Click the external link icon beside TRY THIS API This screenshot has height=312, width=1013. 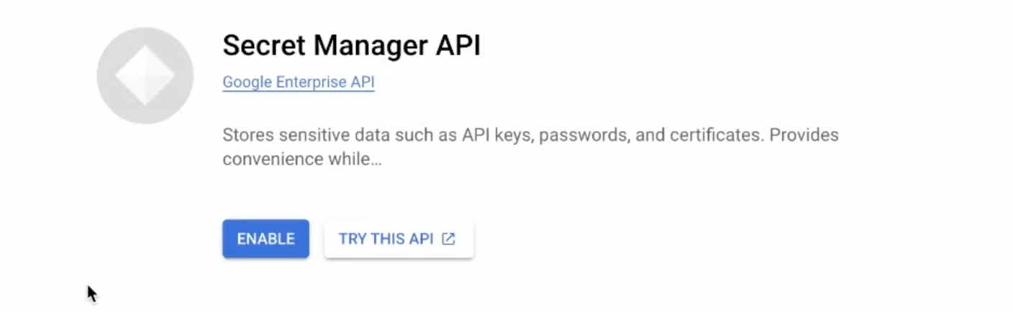coord(448,239)
